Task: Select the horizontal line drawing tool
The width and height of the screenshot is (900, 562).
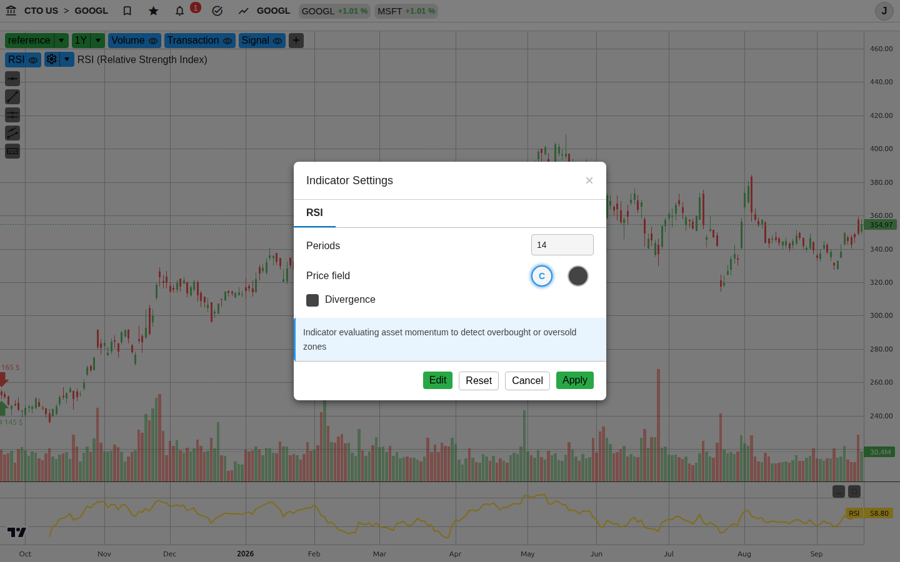Action: tap(12, 79)
